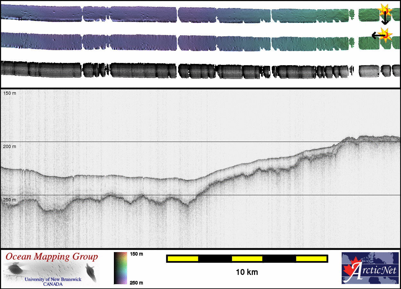Click the downward arrow below the top sun
Screen dimensions: 401x289
385,20
